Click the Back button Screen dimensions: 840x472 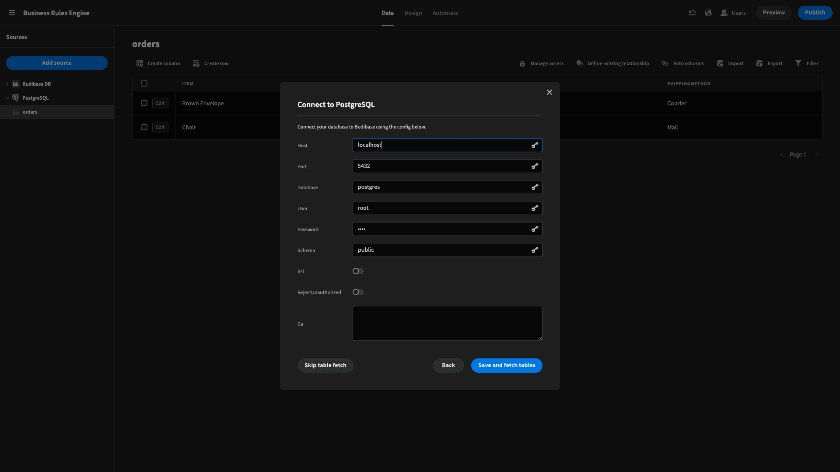coord(448,365)
